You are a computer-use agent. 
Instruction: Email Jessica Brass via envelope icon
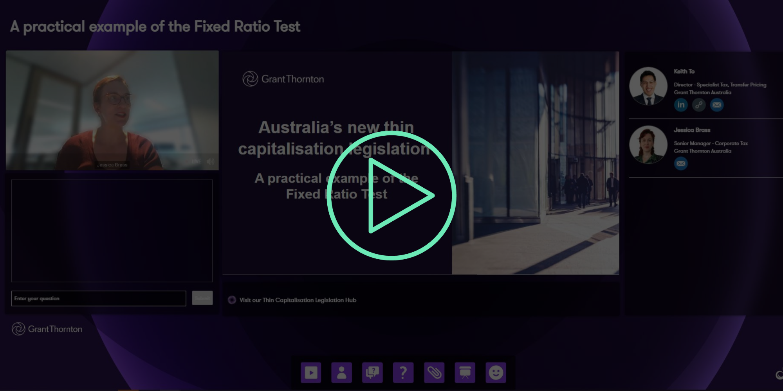click(x=681, y=163)
